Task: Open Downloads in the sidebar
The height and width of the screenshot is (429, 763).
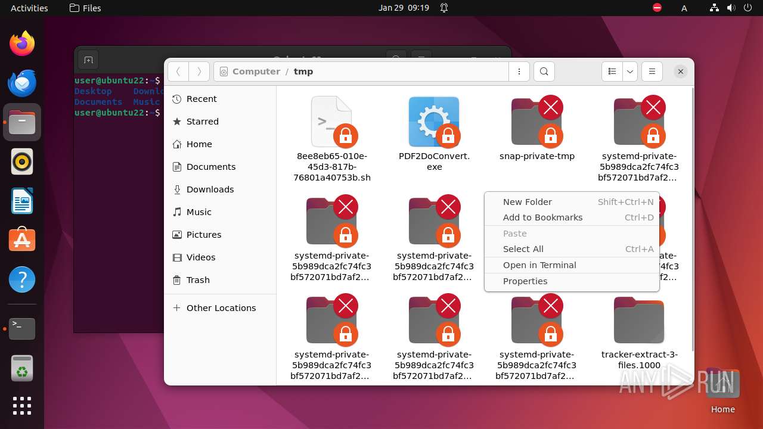Action: pos(220,189)
